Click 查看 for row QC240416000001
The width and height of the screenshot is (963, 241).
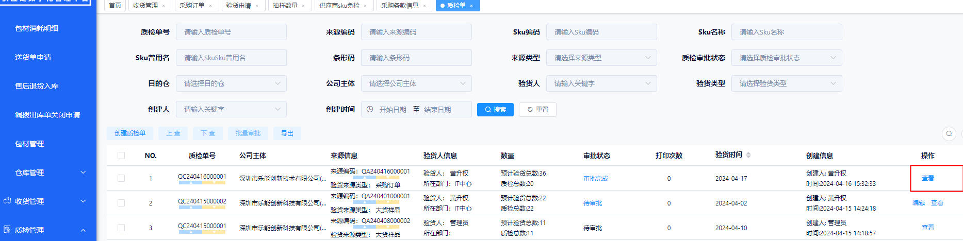pyautogui.click(x=928, y=178)
